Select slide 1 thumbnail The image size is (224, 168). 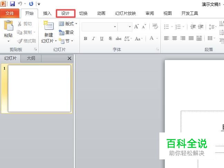39,88
